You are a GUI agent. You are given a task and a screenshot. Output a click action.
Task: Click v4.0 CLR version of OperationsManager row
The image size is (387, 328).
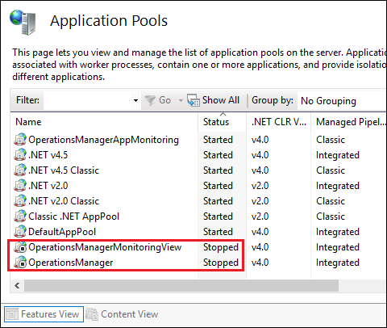pos(260,263)
